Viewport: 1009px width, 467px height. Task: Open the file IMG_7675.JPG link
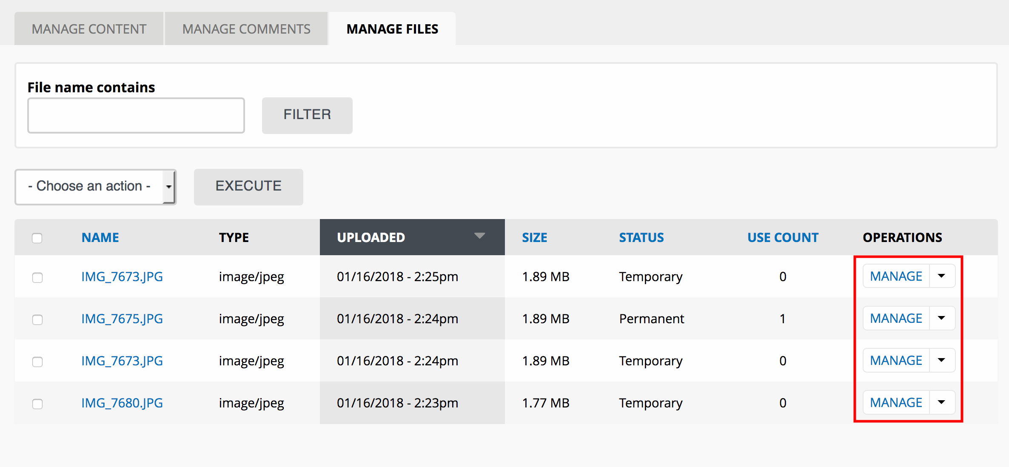click(x=122, y=319)
